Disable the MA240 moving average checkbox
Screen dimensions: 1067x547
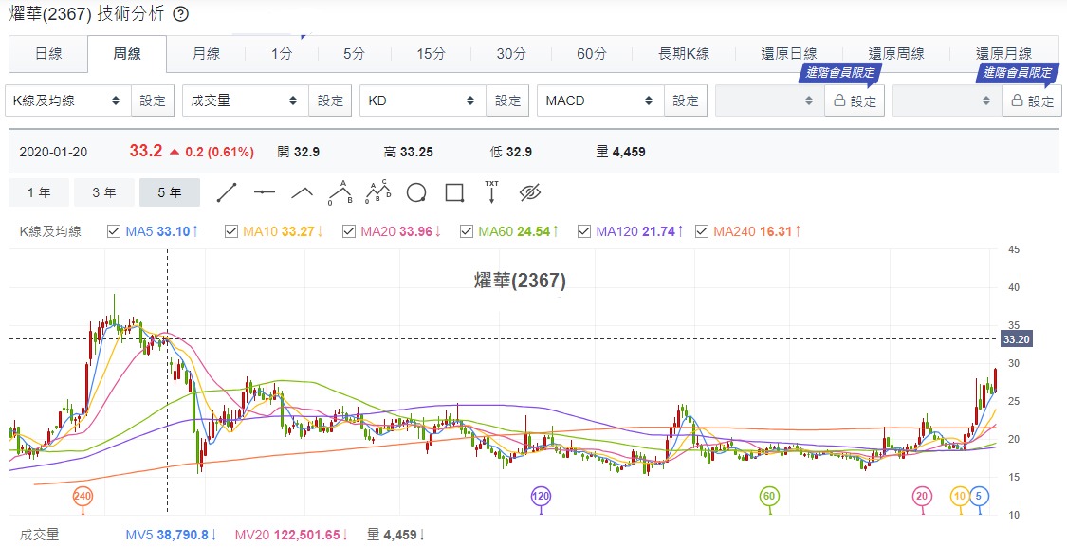coord(702,231)
